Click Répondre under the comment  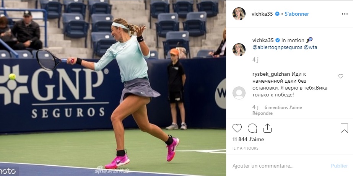pyautogui.click(x=262, y=113)
